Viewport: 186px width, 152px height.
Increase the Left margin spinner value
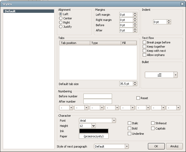[x=135, y=14]
